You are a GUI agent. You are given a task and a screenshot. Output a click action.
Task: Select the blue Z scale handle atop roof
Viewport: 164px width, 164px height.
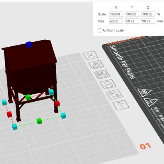point(29,45)
